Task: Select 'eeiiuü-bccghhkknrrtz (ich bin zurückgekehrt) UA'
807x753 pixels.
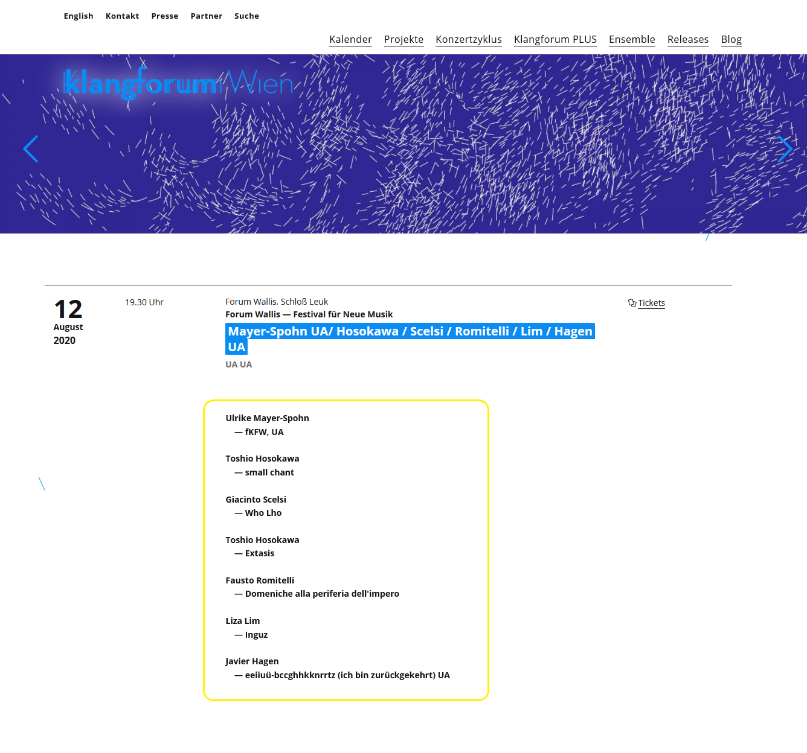Action: point(347,675)
